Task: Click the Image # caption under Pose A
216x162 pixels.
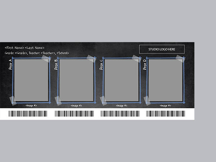Action: tap(31, 105)
